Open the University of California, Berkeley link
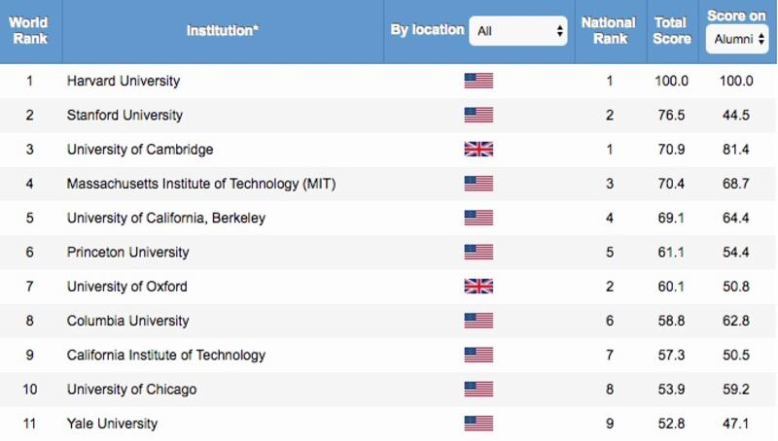Screen dimensions: 778x441 (166, 218)
